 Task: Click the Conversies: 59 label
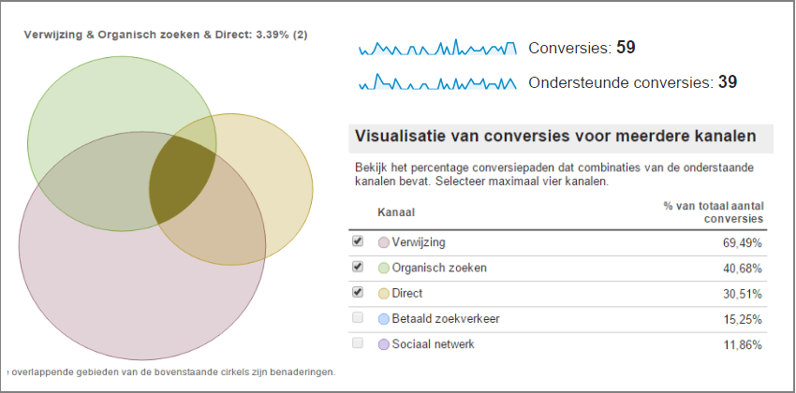582,48
